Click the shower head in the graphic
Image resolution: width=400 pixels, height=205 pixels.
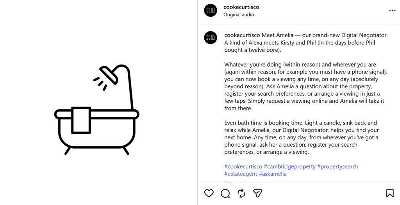point(109,74)
